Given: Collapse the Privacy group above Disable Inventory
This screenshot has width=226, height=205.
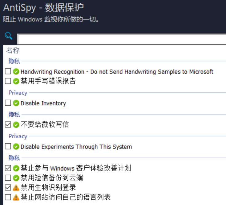Looking at the screenshot, I should point(18,93).
